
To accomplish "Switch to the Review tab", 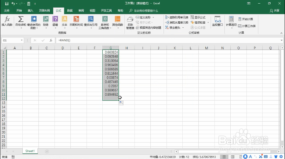I will (81, 11).
